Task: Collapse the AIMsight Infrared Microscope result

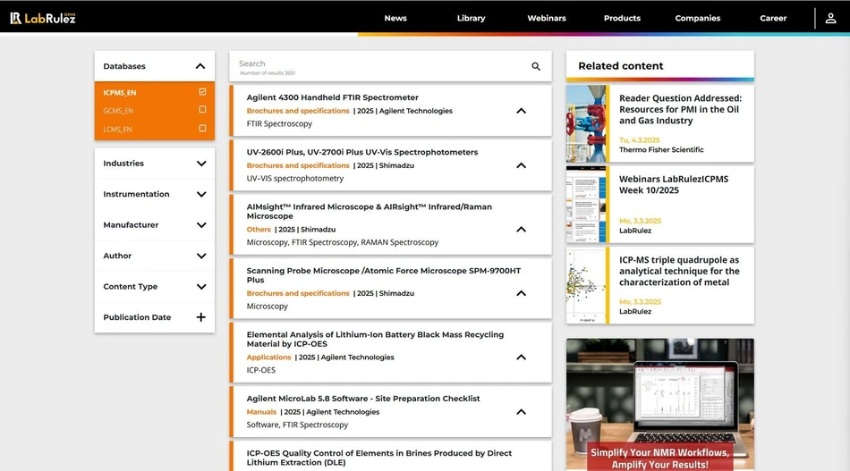Action: pos(521,230)
